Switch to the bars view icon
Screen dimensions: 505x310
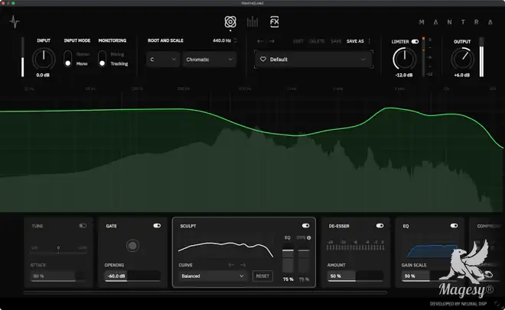[252, 22]
